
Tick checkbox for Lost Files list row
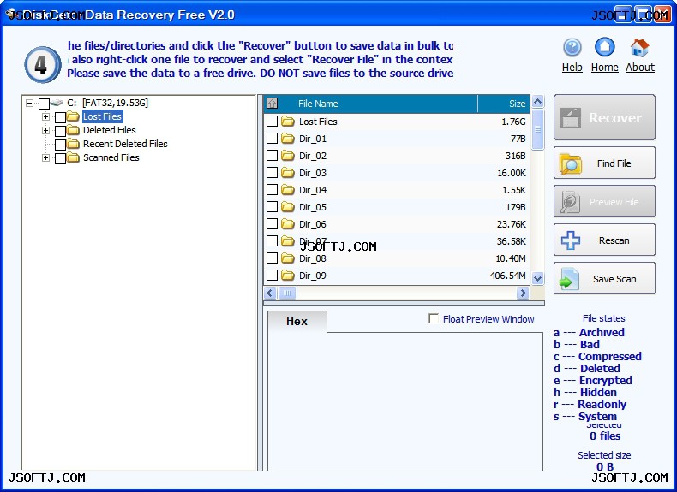(272, 122)
